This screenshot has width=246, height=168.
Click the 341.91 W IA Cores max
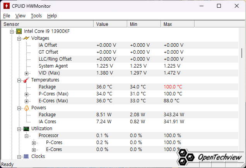pos(174,122)
